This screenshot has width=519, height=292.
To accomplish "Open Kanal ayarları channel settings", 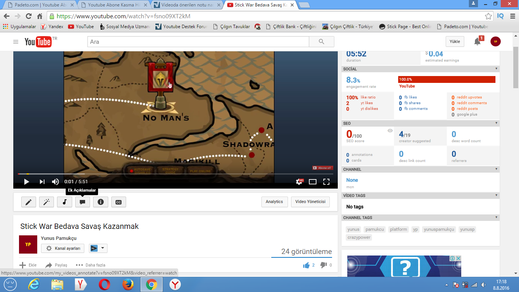I will pos(63,248).
